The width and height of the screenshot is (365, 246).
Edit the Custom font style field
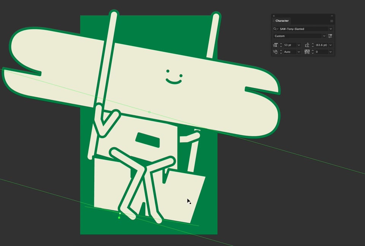297,36
